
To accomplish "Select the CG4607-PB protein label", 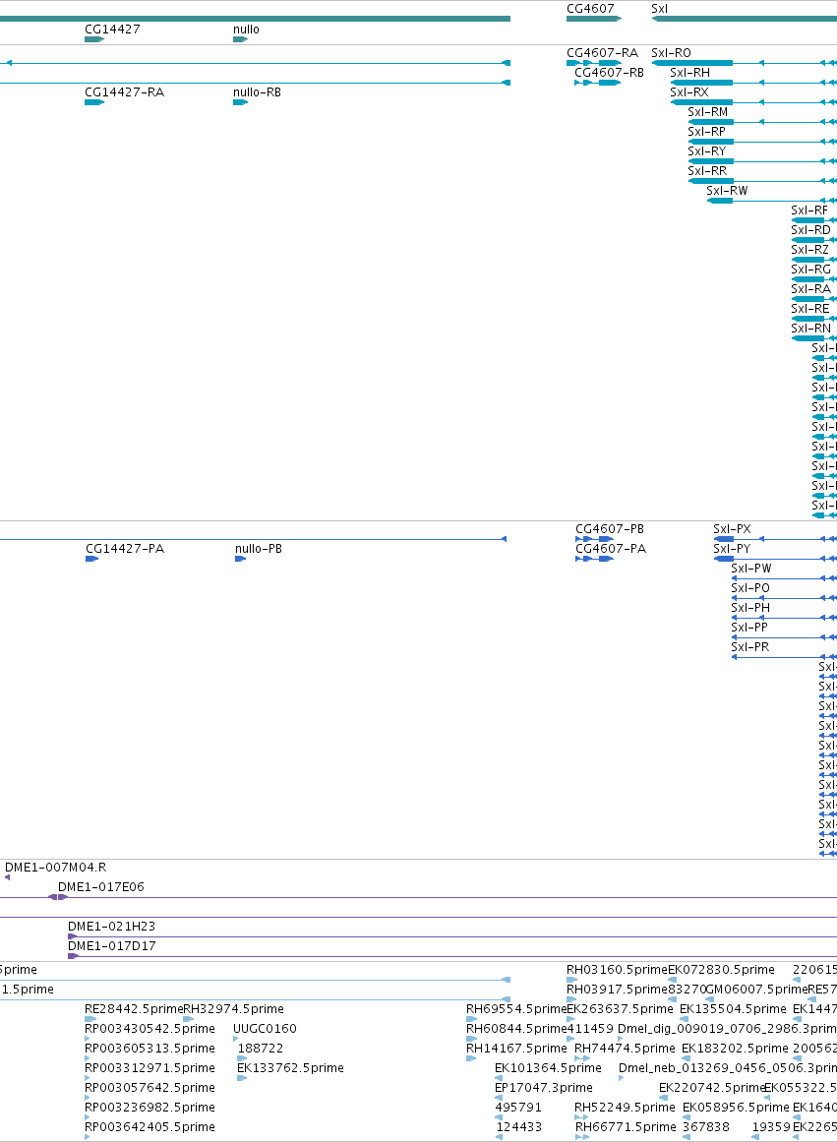I will (610, 529).
